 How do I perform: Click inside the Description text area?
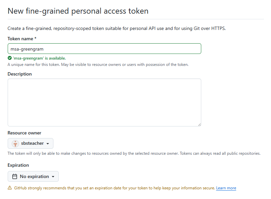point(104,102)
